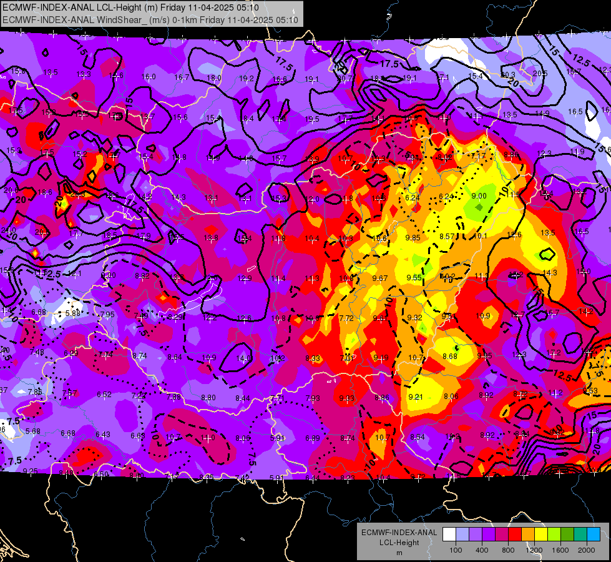Click the '20.7' grid value
Screen dimensions: 611x562
tap(345, 79)
